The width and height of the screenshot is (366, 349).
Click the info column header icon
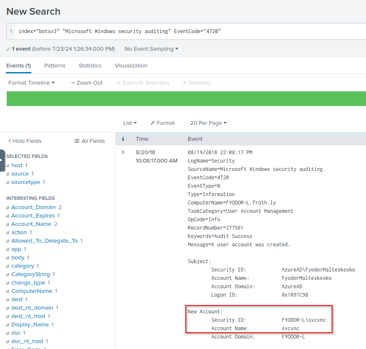(123, 139)
